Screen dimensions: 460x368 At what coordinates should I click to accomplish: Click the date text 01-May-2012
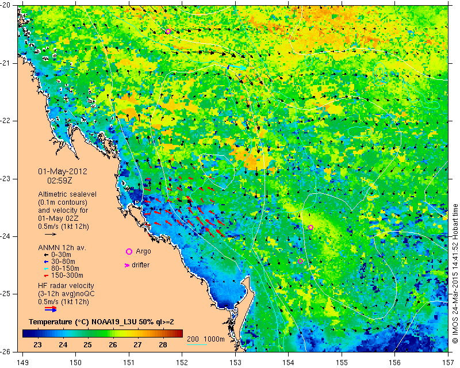[63, 171]
